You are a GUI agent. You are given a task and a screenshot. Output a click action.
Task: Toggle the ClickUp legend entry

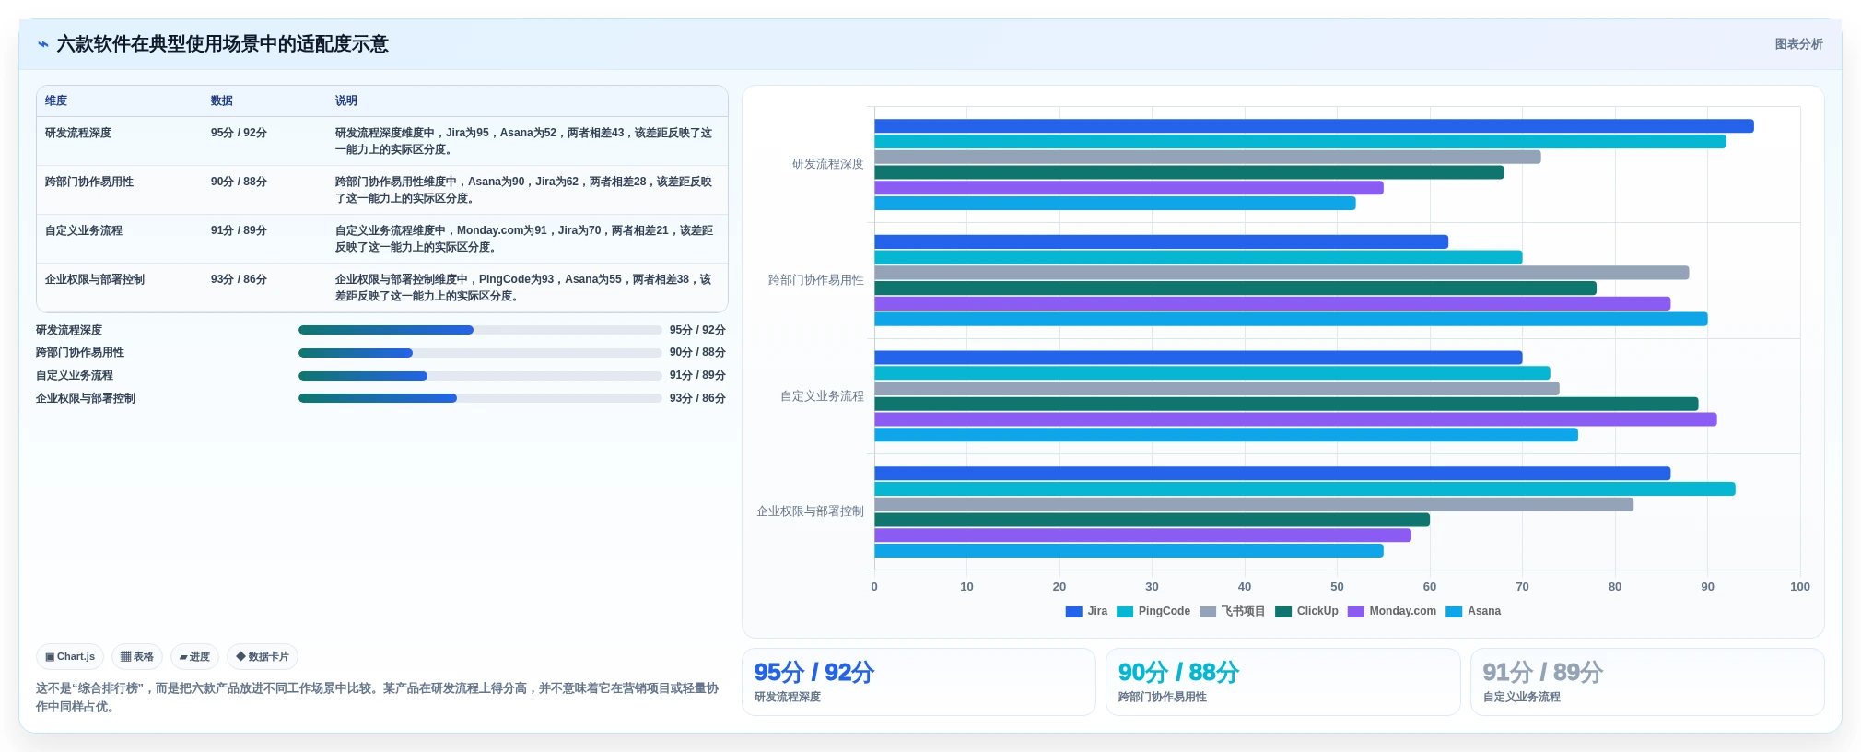pos(1306,611)
